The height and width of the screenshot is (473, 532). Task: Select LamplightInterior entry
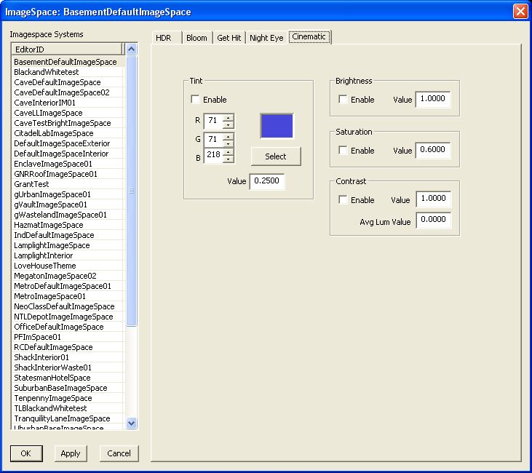tap(67, 255)
